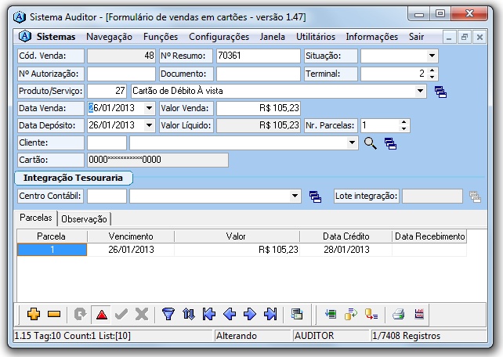This screenshot has width=503, height=357.
Task: Open the Janela menu
Action: click(x=273, y=37)
